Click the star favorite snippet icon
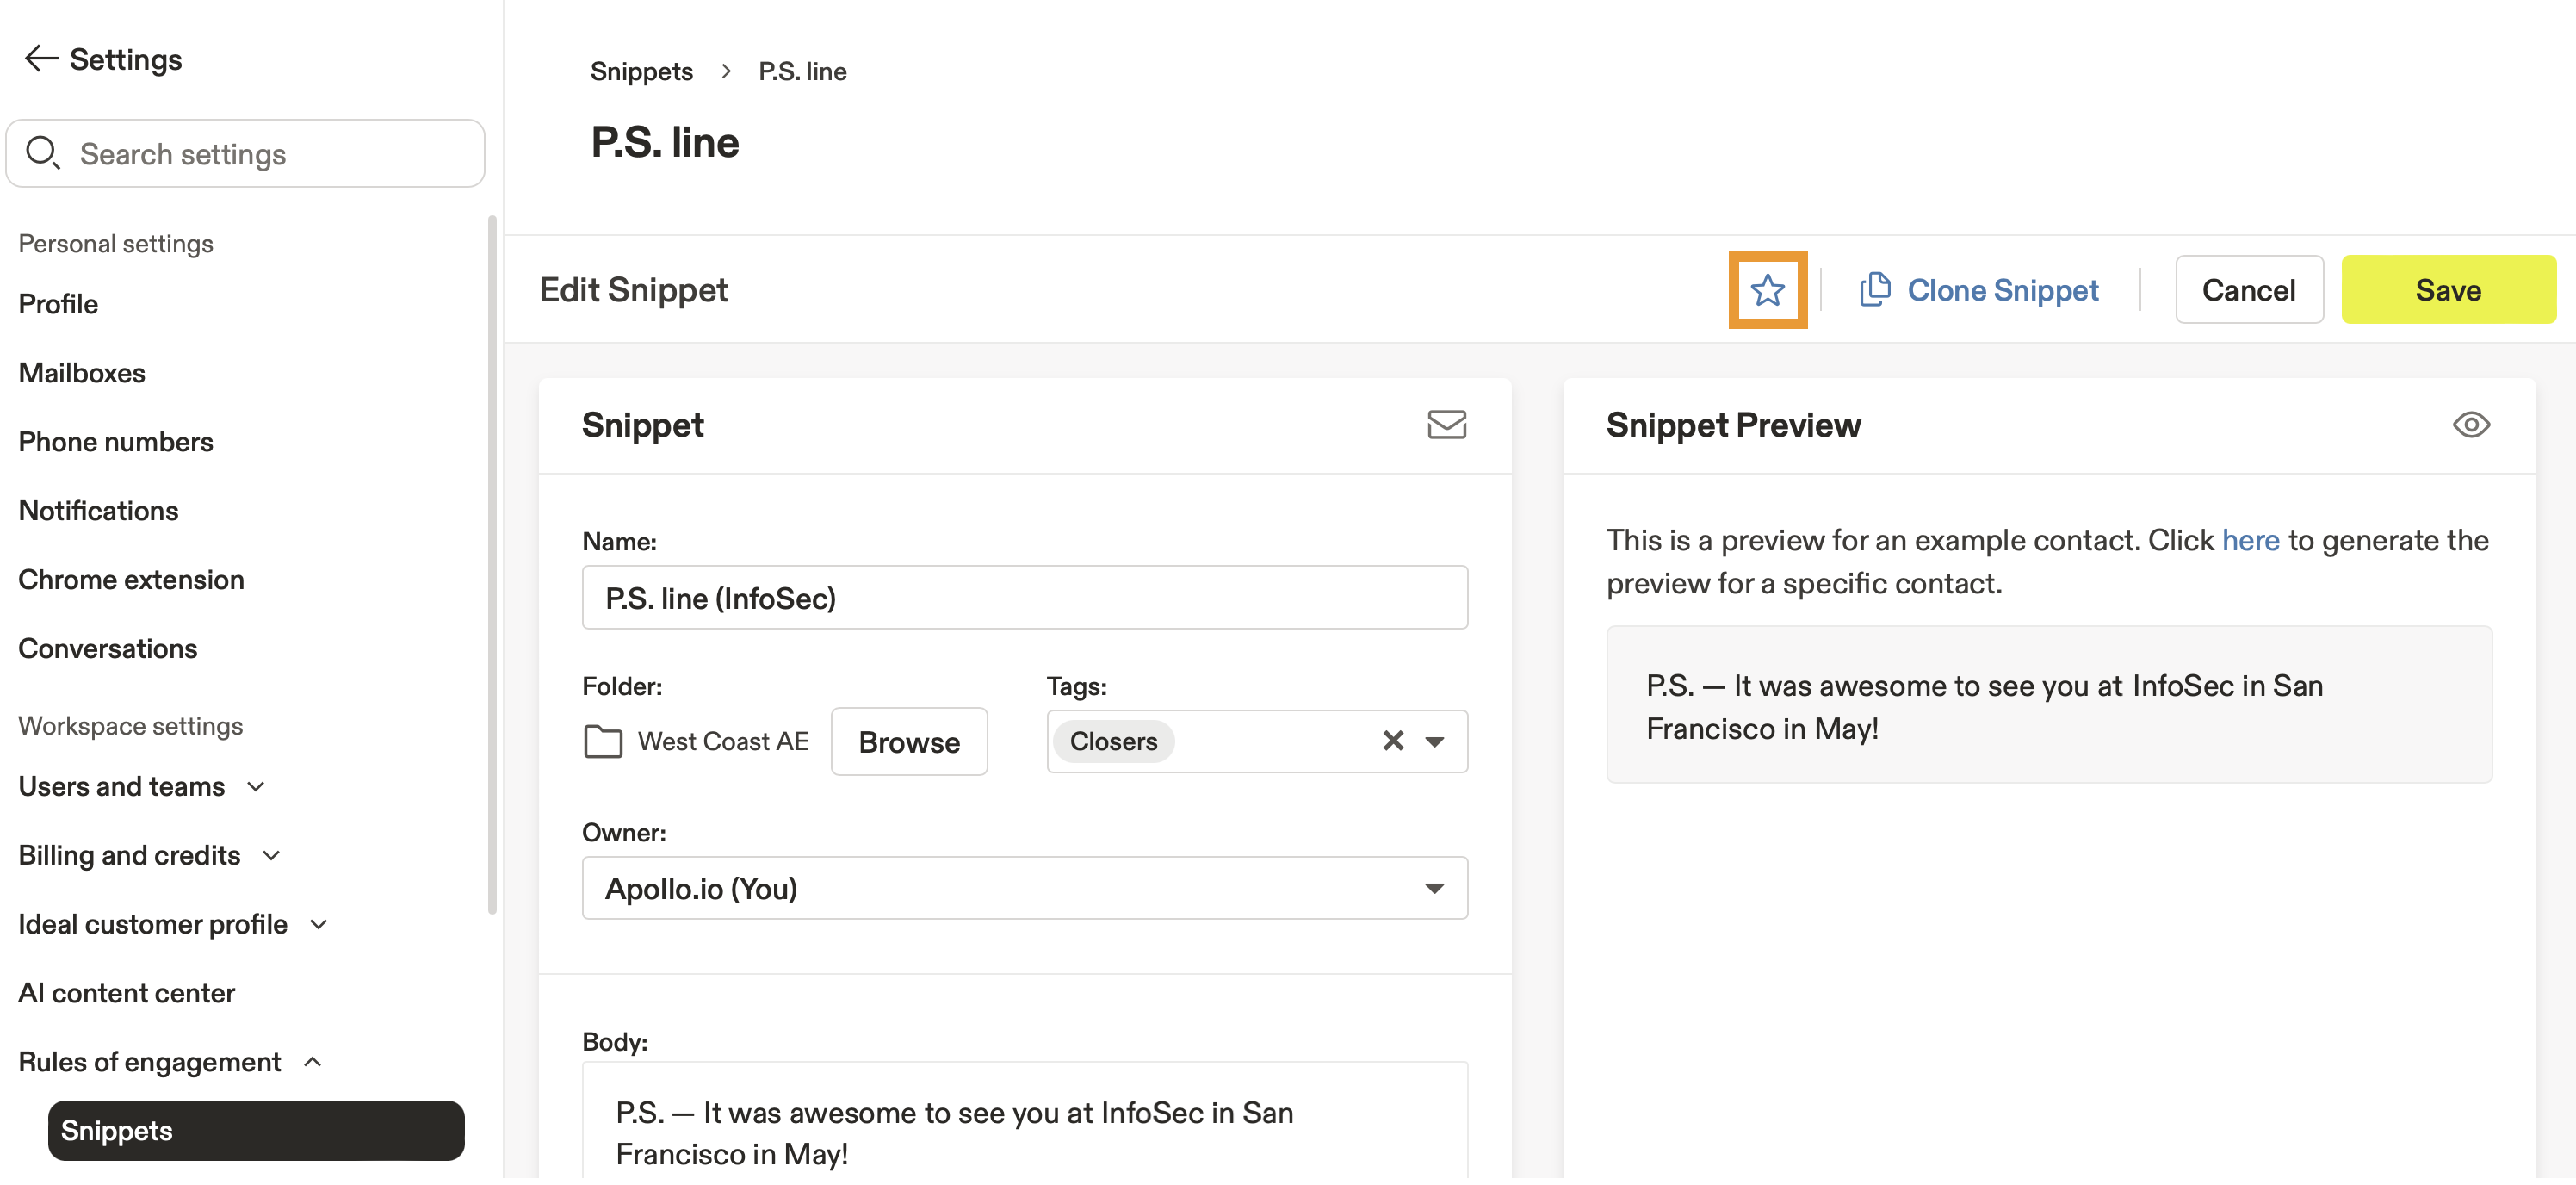Image resolution: width=2576 pixels, height=1185 pixels. (x=1767, y=290)
